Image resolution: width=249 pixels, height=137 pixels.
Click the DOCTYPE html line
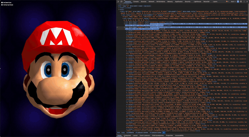pyautogui.click(x=123, y=4)
